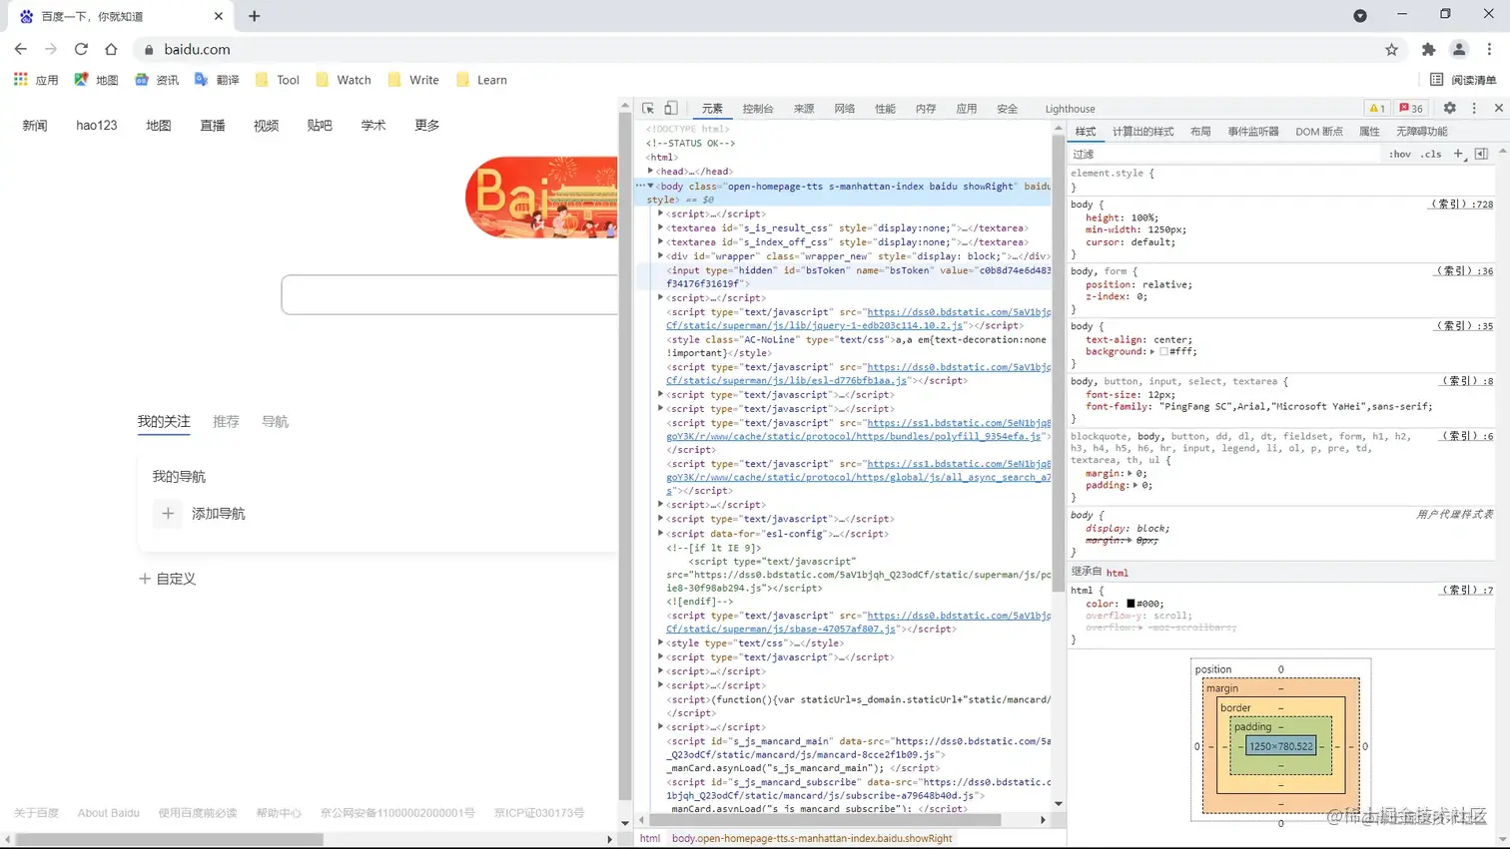The height and width of the screenshot is (849, 1510).
Task: Open DevTools settings gear
Action: point(1450,108)
